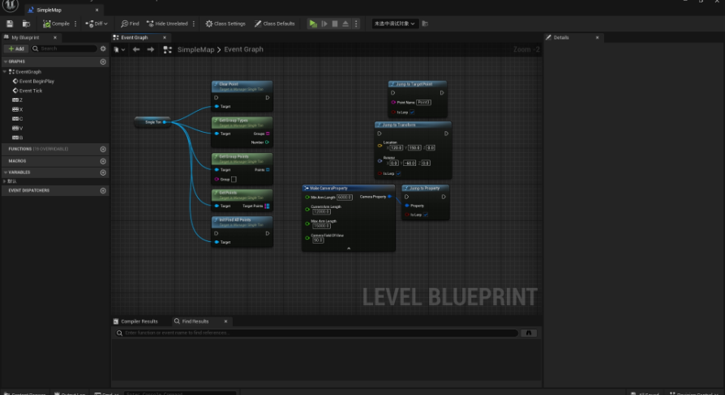Screen dimensions: 725x395
Task: Navigate back in graph history
Action: pos(136,49)
